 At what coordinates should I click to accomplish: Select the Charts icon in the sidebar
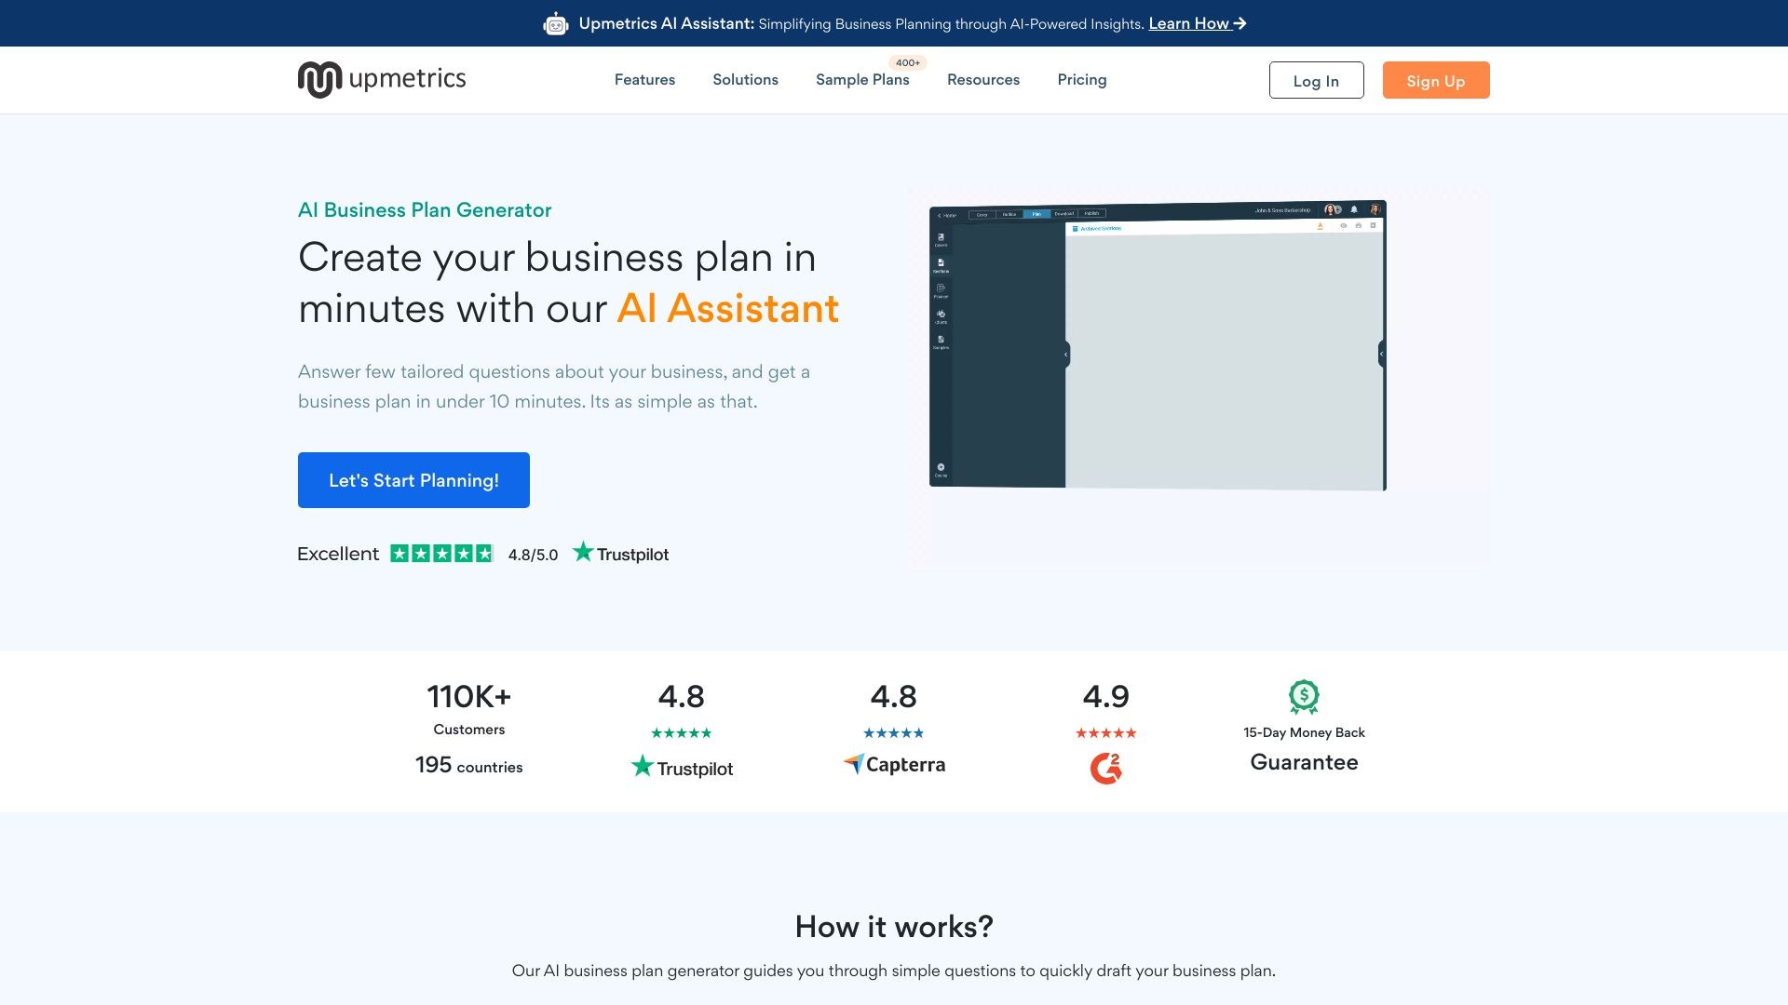[941, 315]
